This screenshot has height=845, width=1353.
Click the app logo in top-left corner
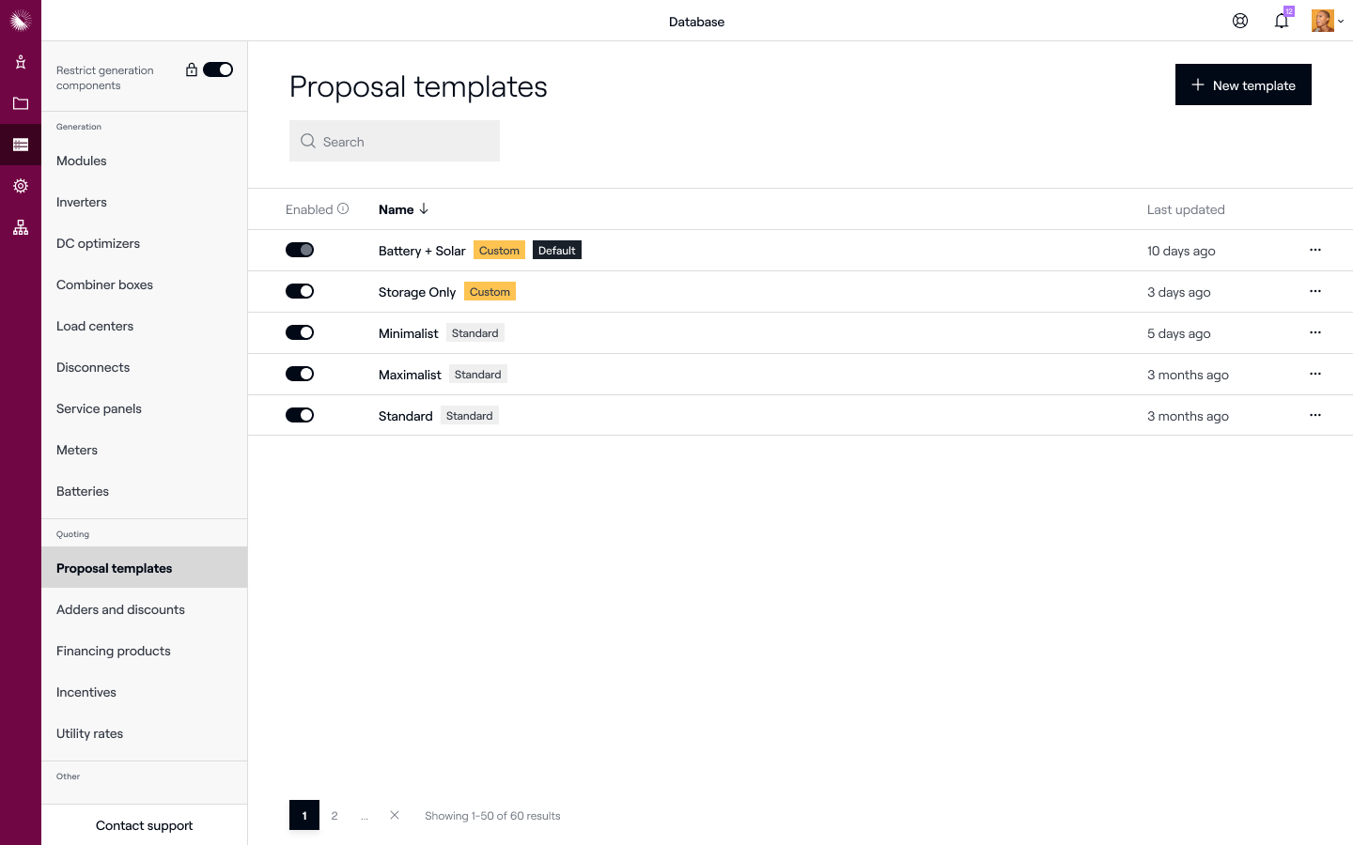(x=21, y=21)
